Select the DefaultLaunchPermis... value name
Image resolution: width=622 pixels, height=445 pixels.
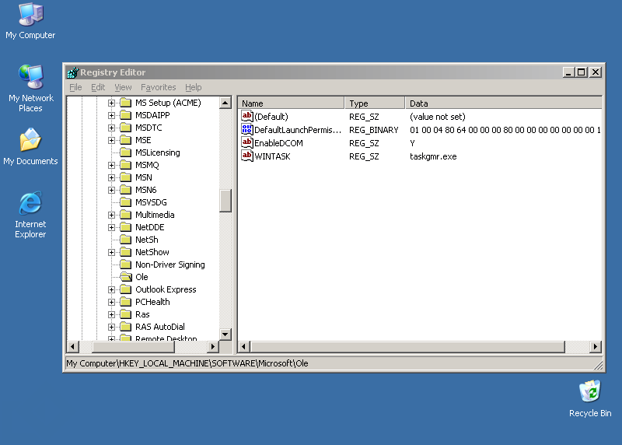point(298,130)
